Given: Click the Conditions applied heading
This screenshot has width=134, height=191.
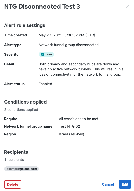Looking at the screenshot, I should coord(25,102).
